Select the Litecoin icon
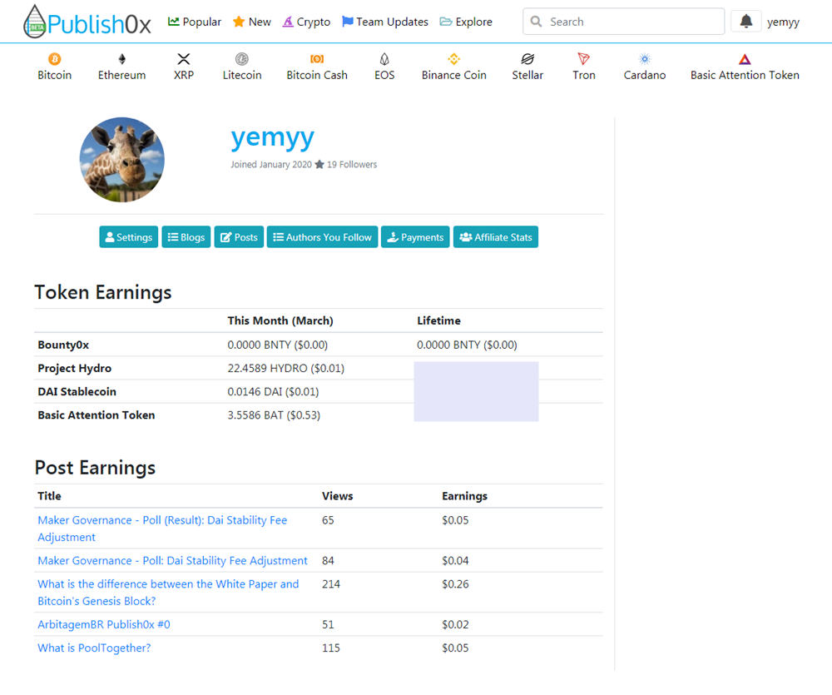Image resolution: width=832 pixels, height=695 pixels. (x=242, y=58)
